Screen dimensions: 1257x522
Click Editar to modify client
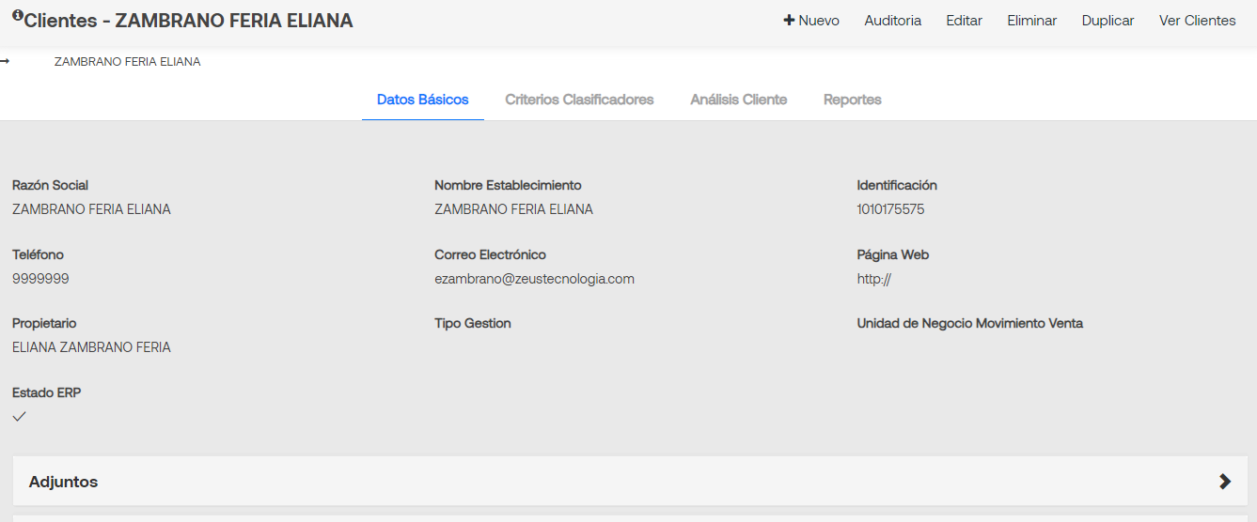[965, 21]
